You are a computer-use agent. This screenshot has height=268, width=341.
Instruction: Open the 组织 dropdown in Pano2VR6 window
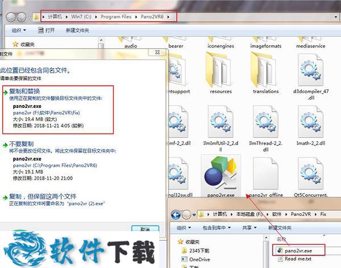[x=19, y=30]
